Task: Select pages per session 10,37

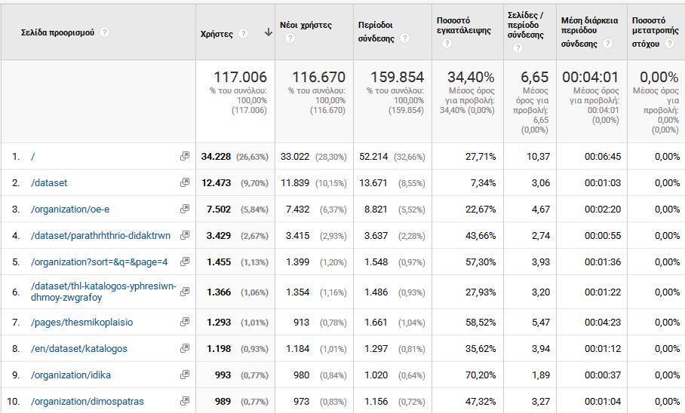Action: click(538, 156)
